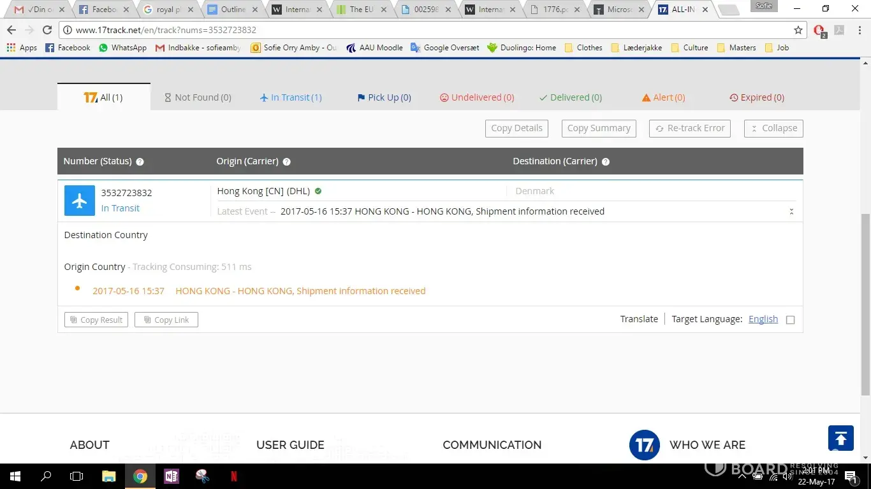This screenshot has height=489, width=871.
Task: Click the site info icon in address bar
Action: point(68,30)
